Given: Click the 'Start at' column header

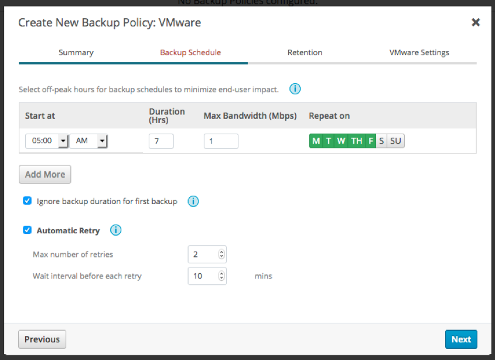Looking at the screenshot, I should click(x=40, y=116).
